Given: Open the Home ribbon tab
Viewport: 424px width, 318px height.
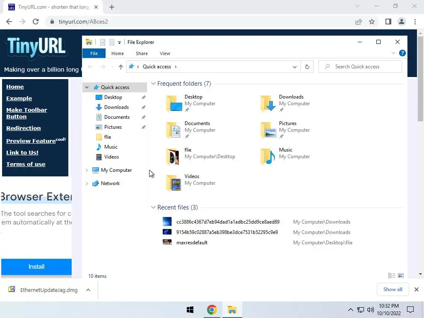Looking at the screenshot, I should pyautogui.click(x=117, y=53).
